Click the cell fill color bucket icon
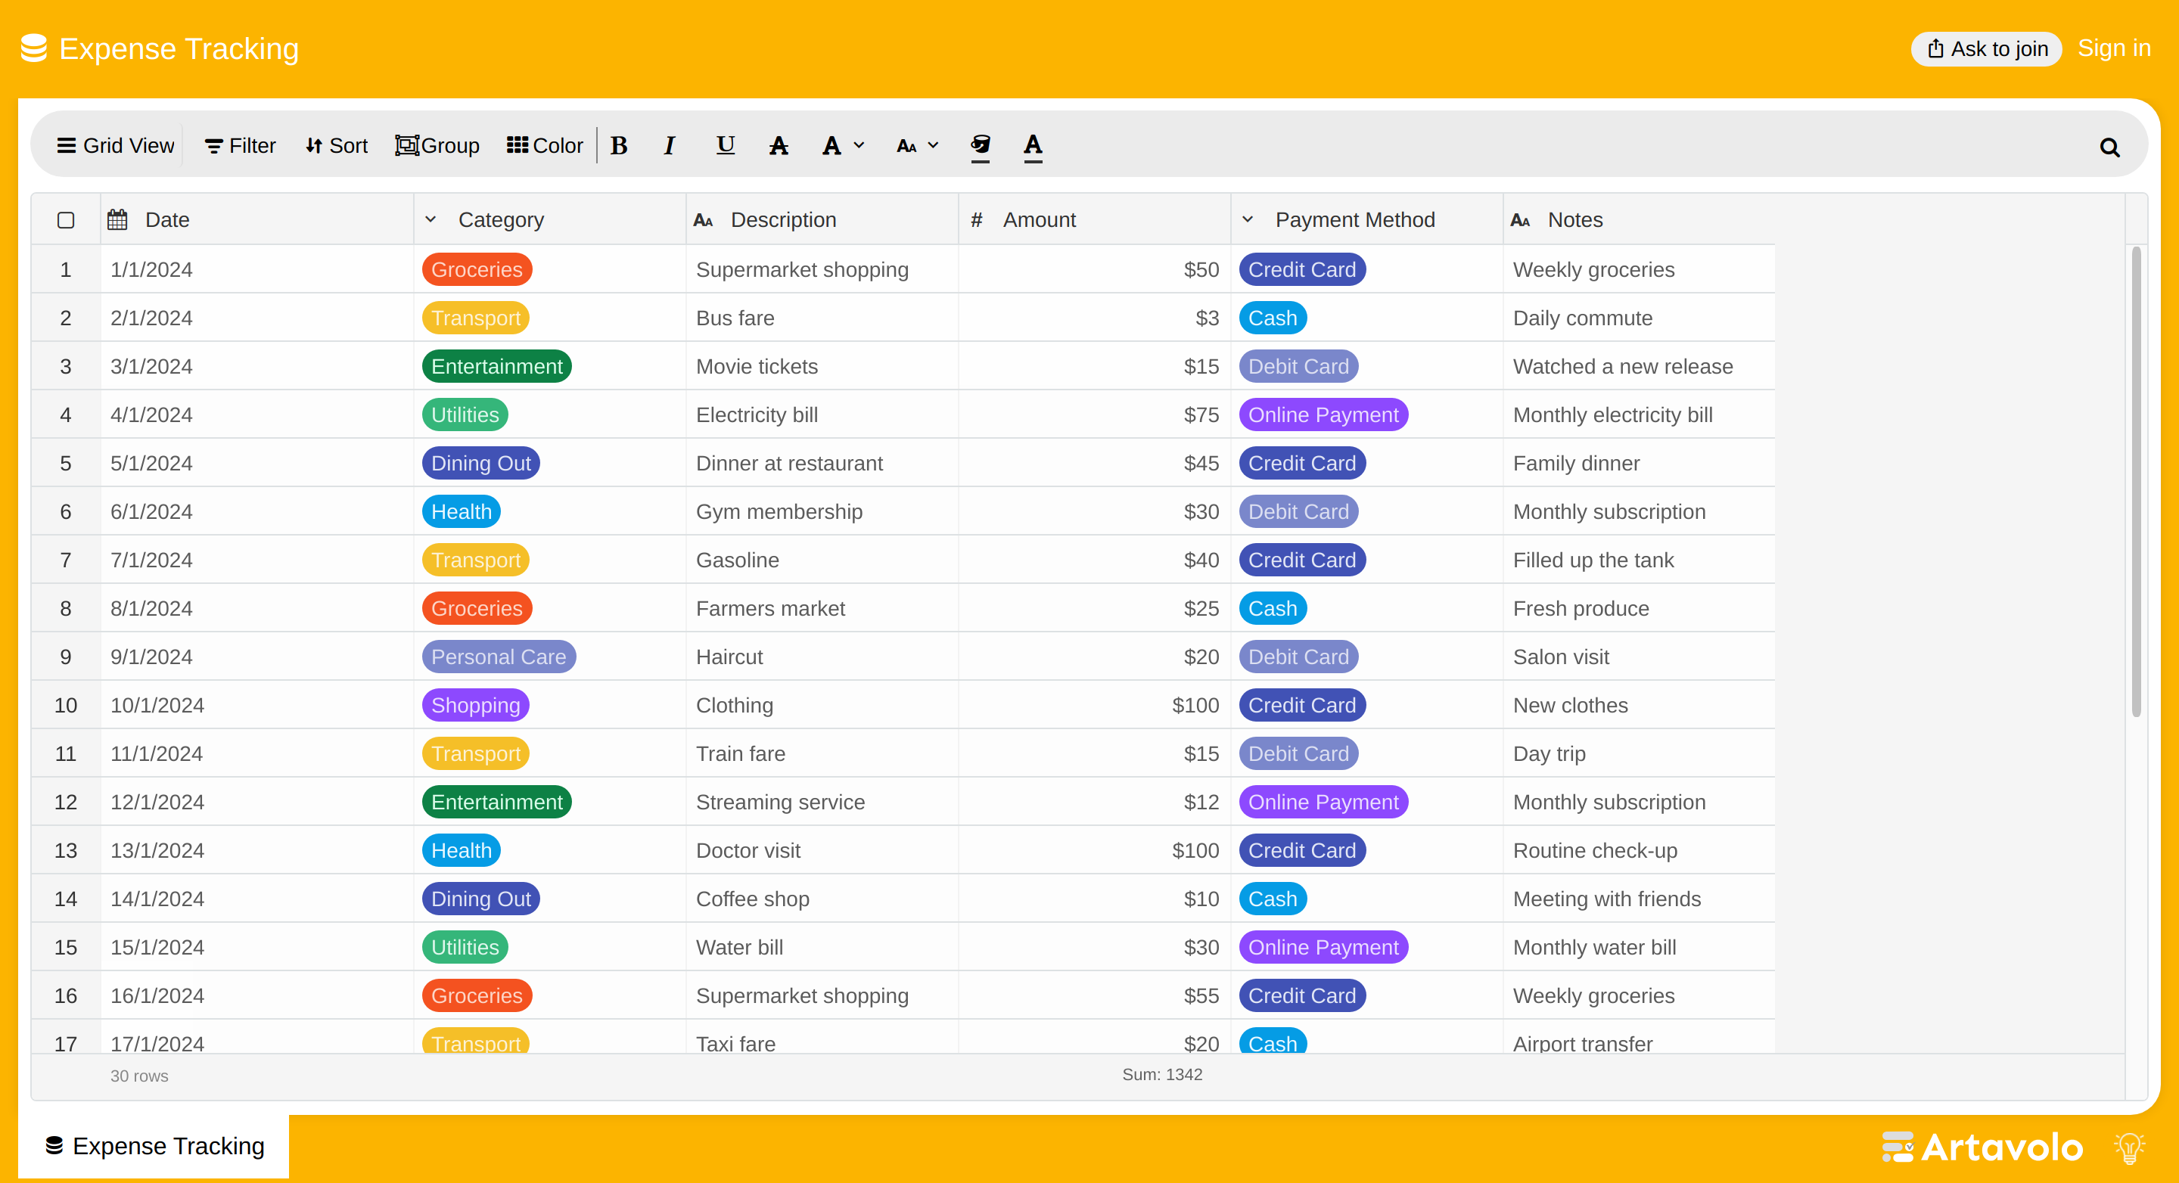 pyautogui.click(x=980, y=145)
